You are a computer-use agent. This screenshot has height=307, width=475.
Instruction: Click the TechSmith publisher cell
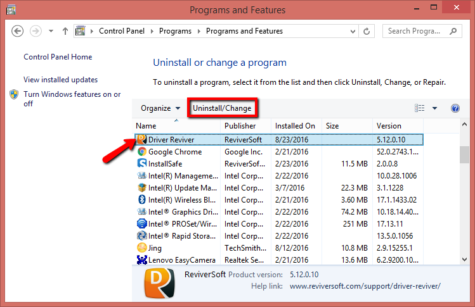(245, 248)
